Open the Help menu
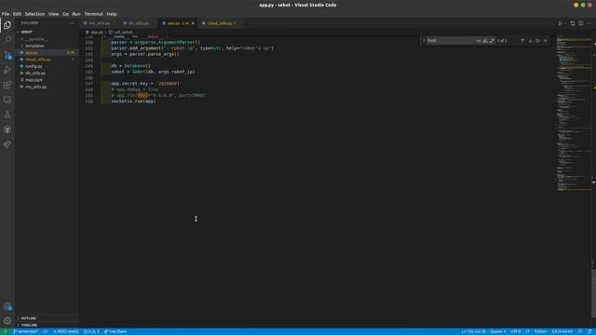This screenshot has width=596, height=335. coord(112,14)
